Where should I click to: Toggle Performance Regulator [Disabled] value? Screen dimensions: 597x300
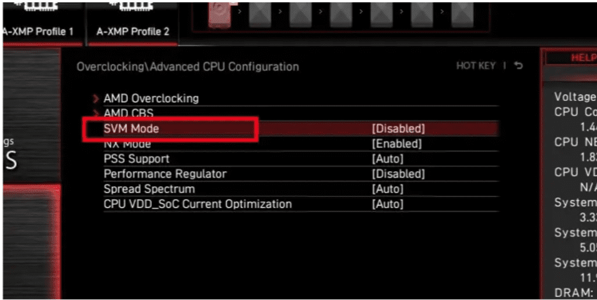[399, 174]
